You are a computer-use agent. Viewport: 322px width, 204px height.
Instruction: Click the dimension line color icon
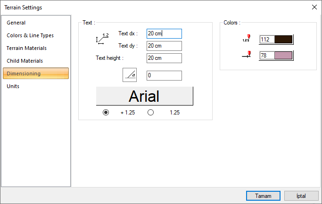pyautogui.click(x=246, y=55)
